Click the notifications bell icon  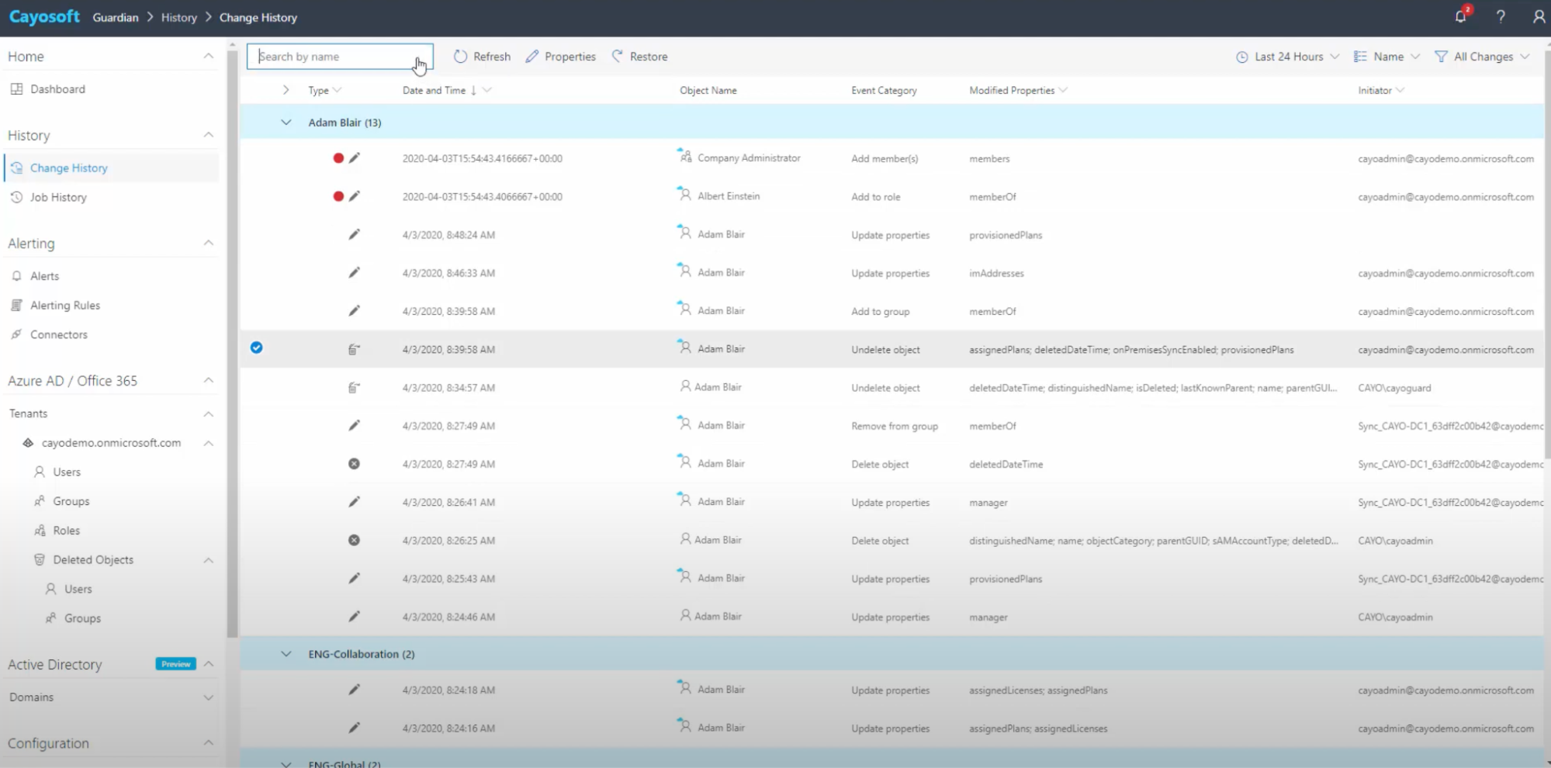pyautogui.click(x=1460, y=16)
